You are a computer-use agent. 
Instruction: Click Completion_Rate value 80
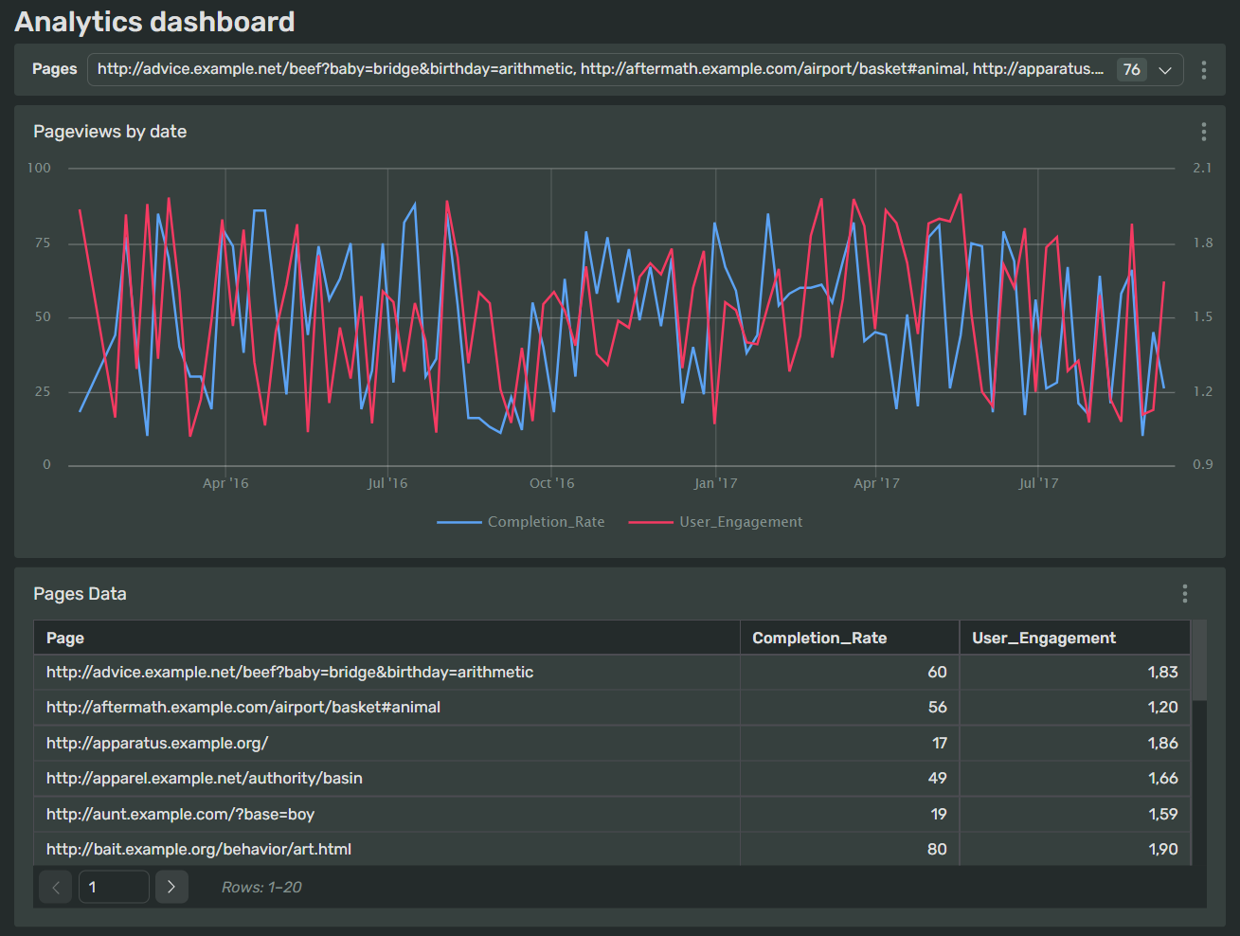pos(937,850)
